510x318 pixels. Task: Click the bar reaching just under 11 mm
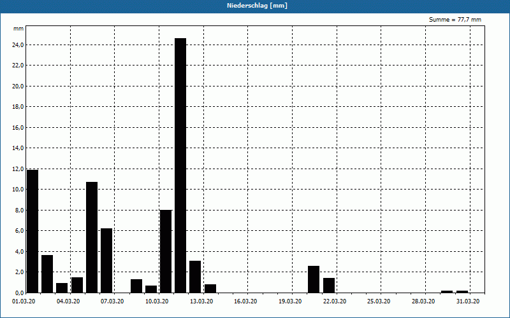pos(92,237)
